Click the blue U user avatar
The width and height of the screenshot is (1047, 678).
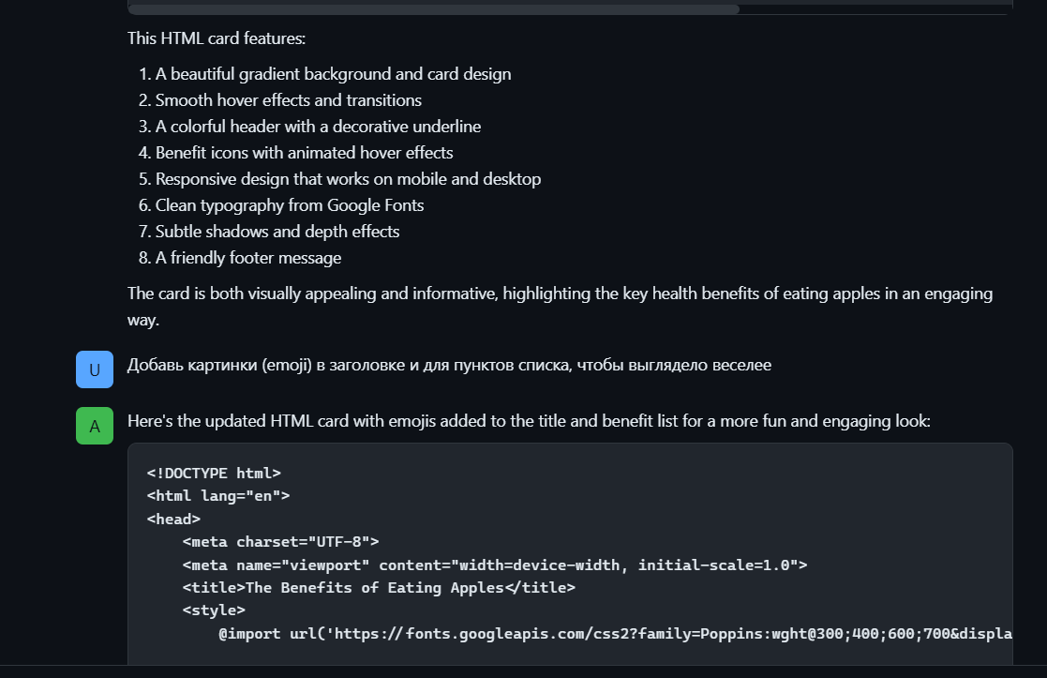coord(94,369)
